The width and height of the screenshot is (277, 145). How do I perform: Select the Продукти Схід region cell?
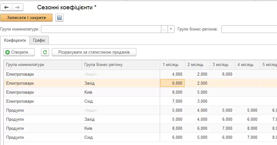[x=121, y=138]
